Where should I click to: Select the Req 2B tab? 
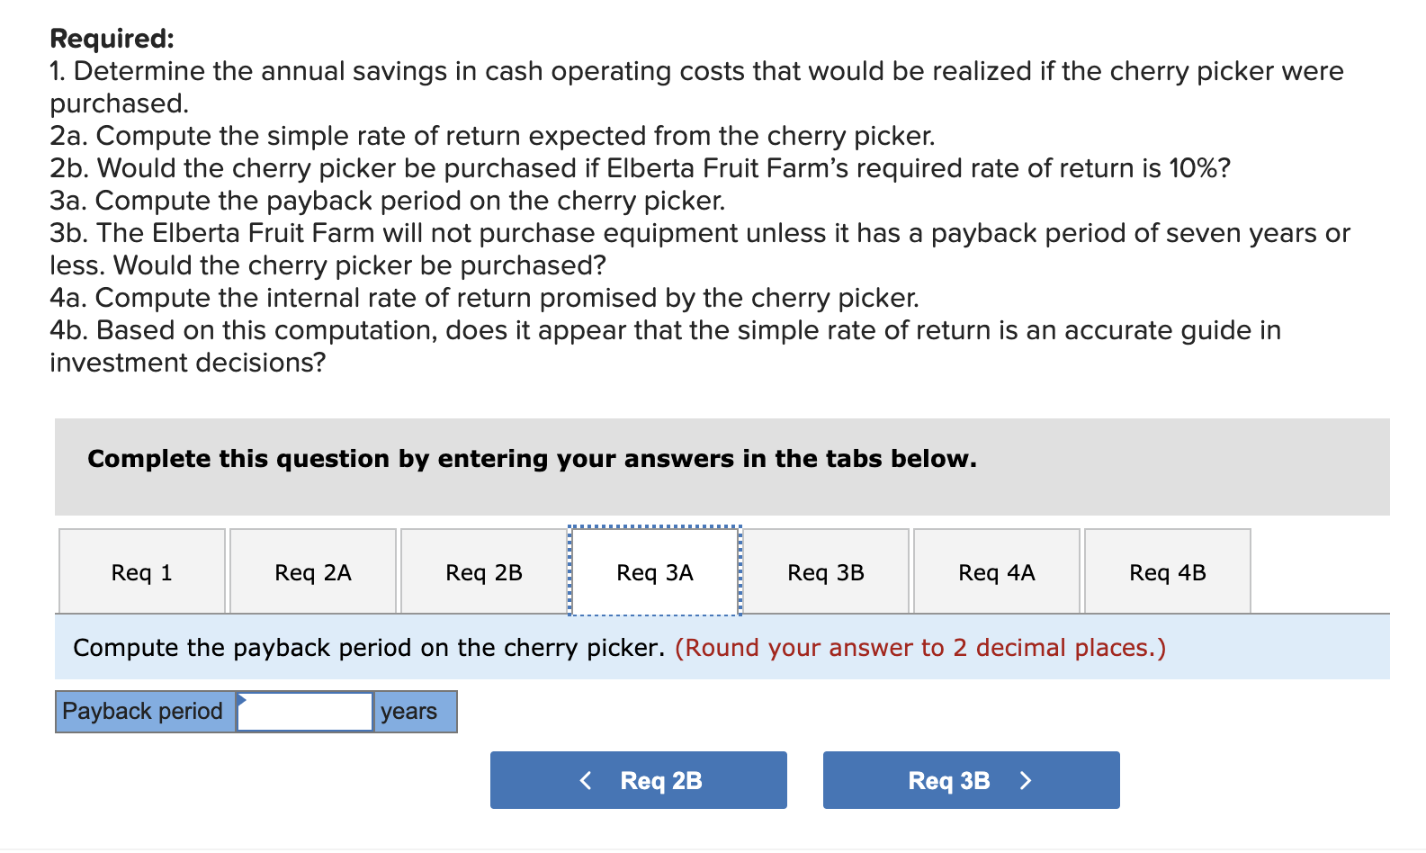click(483, 571)
